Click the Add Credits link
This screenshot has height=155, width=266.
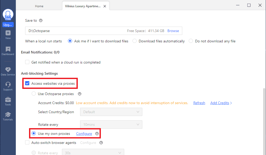click(221, 103)
